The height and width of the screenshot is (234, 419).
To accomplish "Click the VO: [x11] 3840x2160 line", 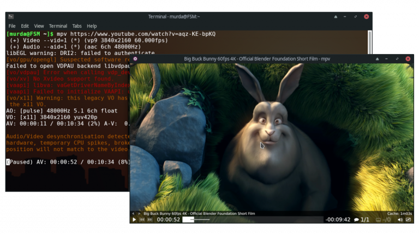I will tap(52, 117).
